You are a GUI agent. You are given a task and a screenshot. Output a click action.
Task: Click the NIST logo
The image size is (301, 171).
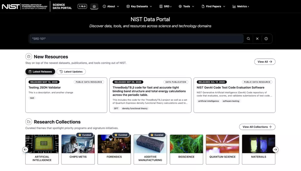(24, 7)
